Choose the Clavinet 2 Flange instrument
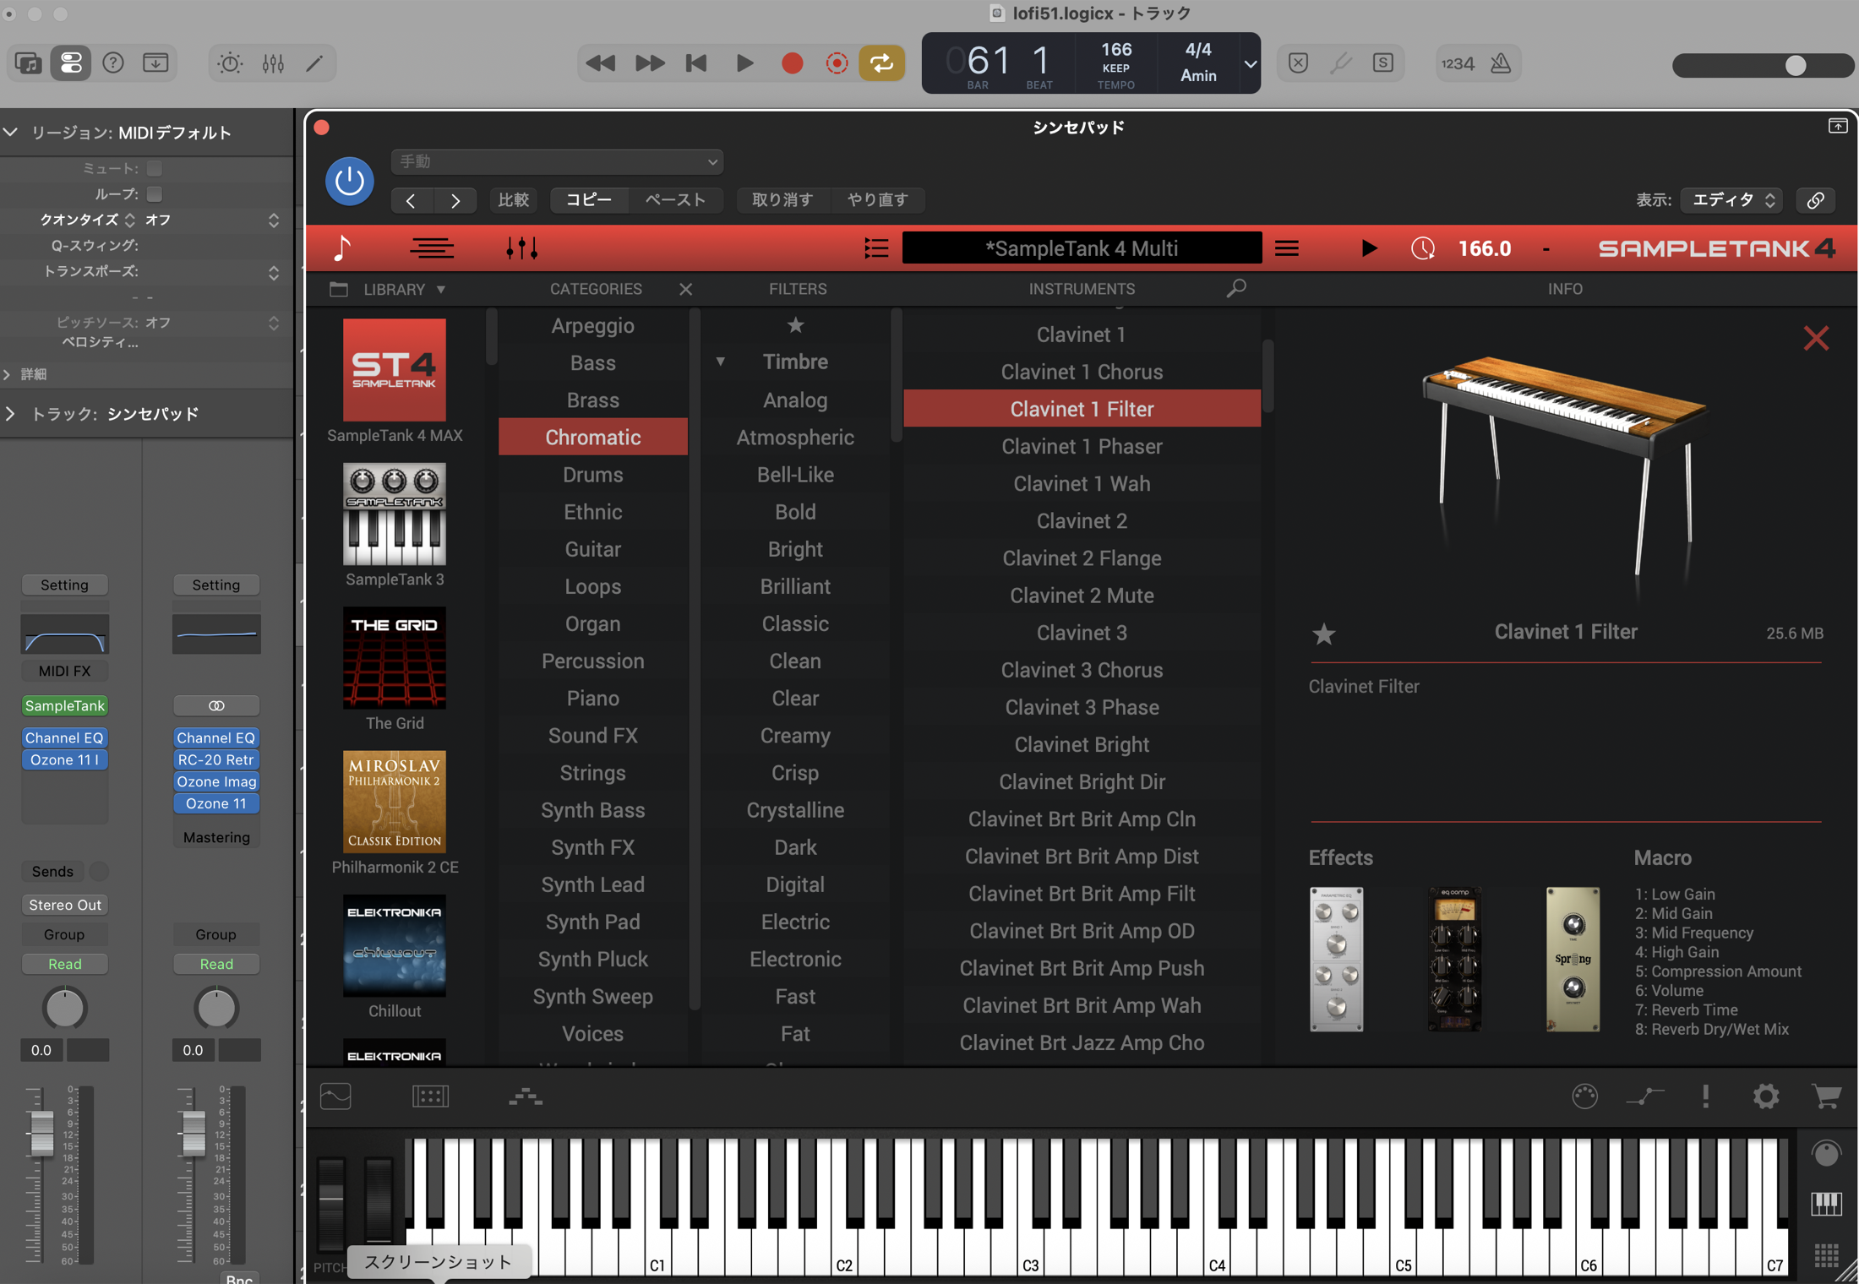 point(1082,558)
